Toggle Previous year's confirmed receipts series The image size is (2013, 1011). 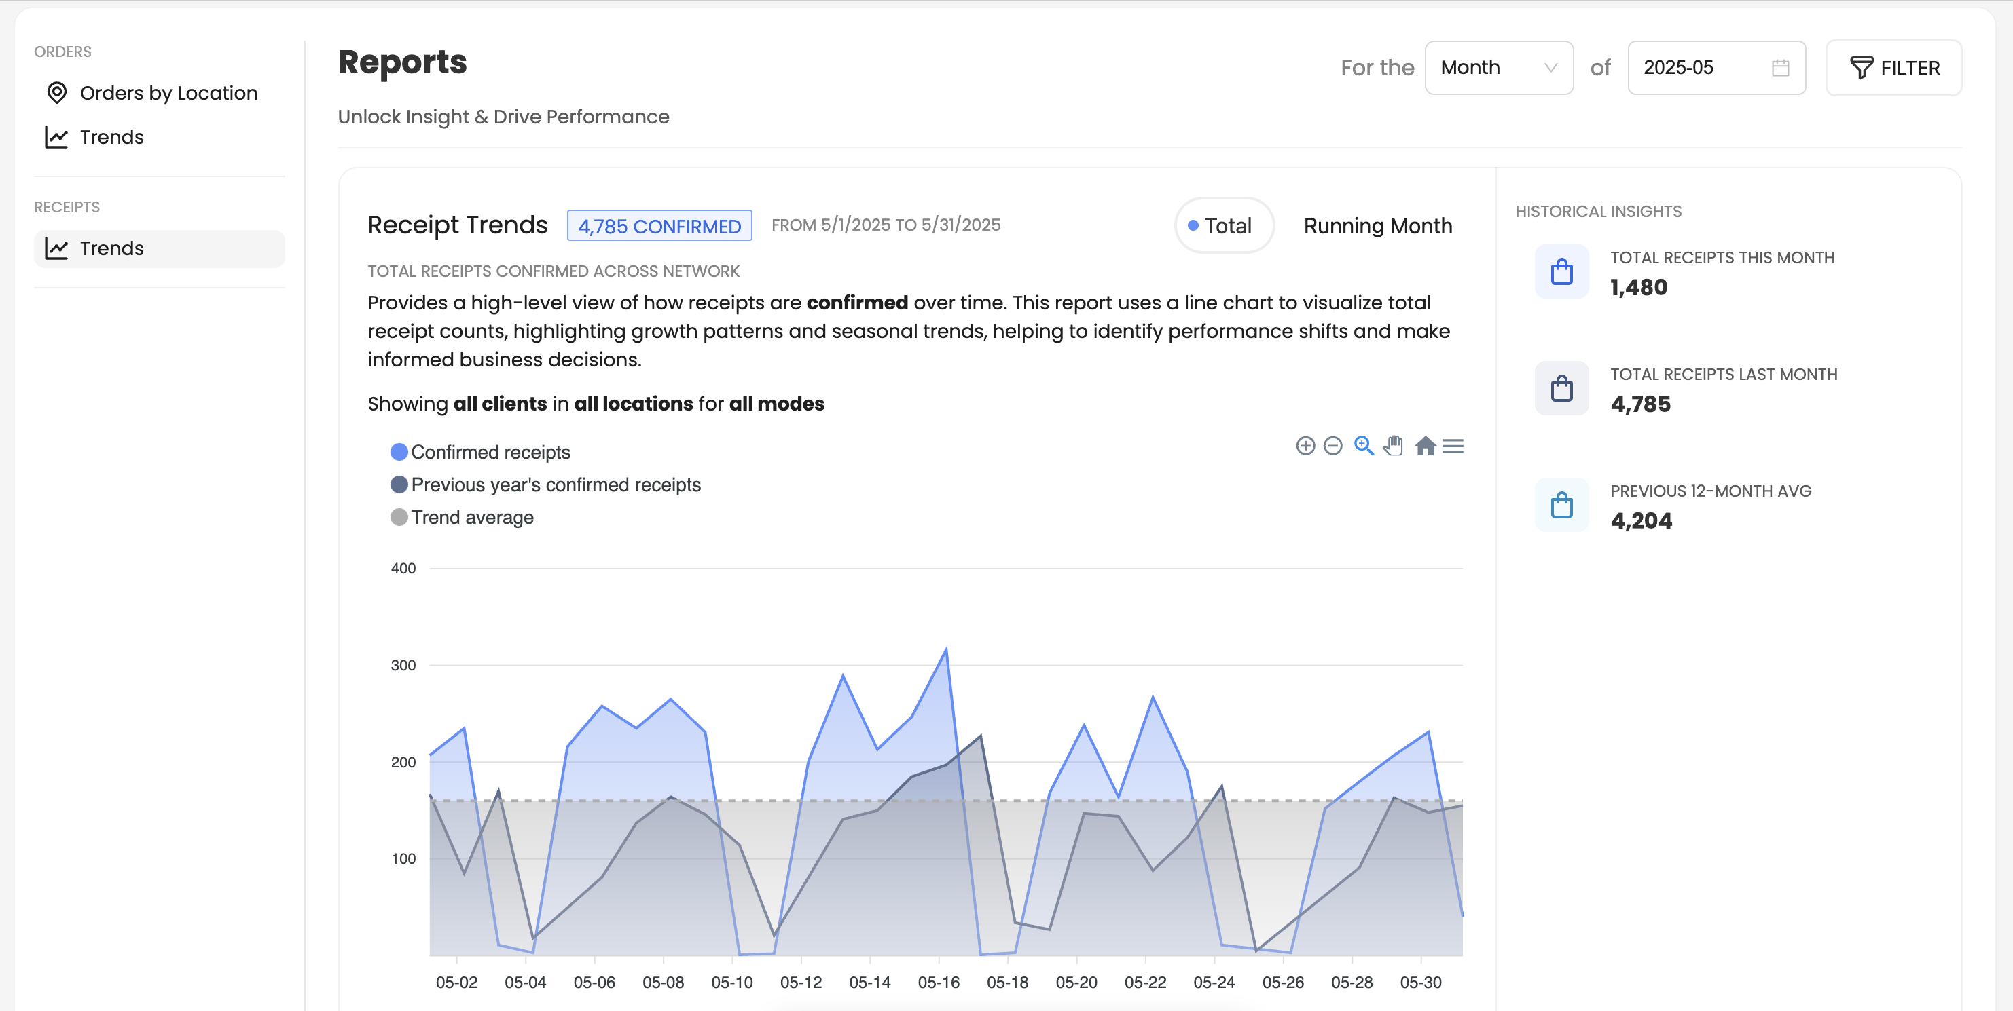tap(545, 485)
